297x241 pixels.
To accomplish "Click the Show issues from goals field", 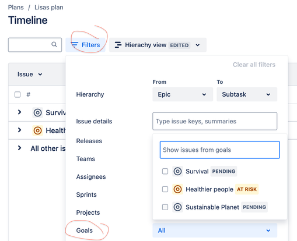I will [x=220, y=150].
